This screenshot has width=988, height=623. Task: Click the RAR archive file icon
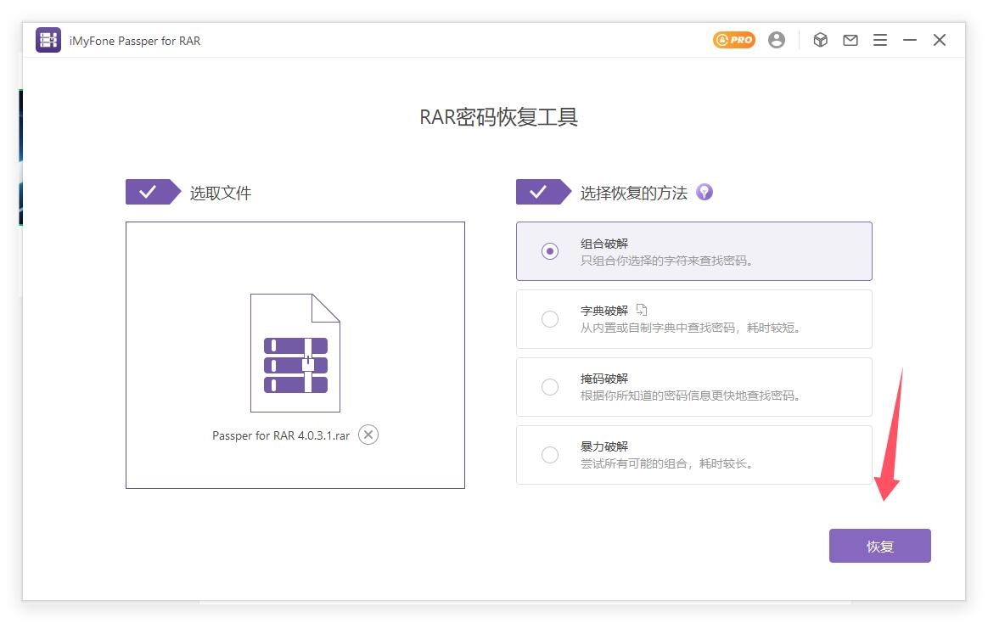[x=295, y=353]
